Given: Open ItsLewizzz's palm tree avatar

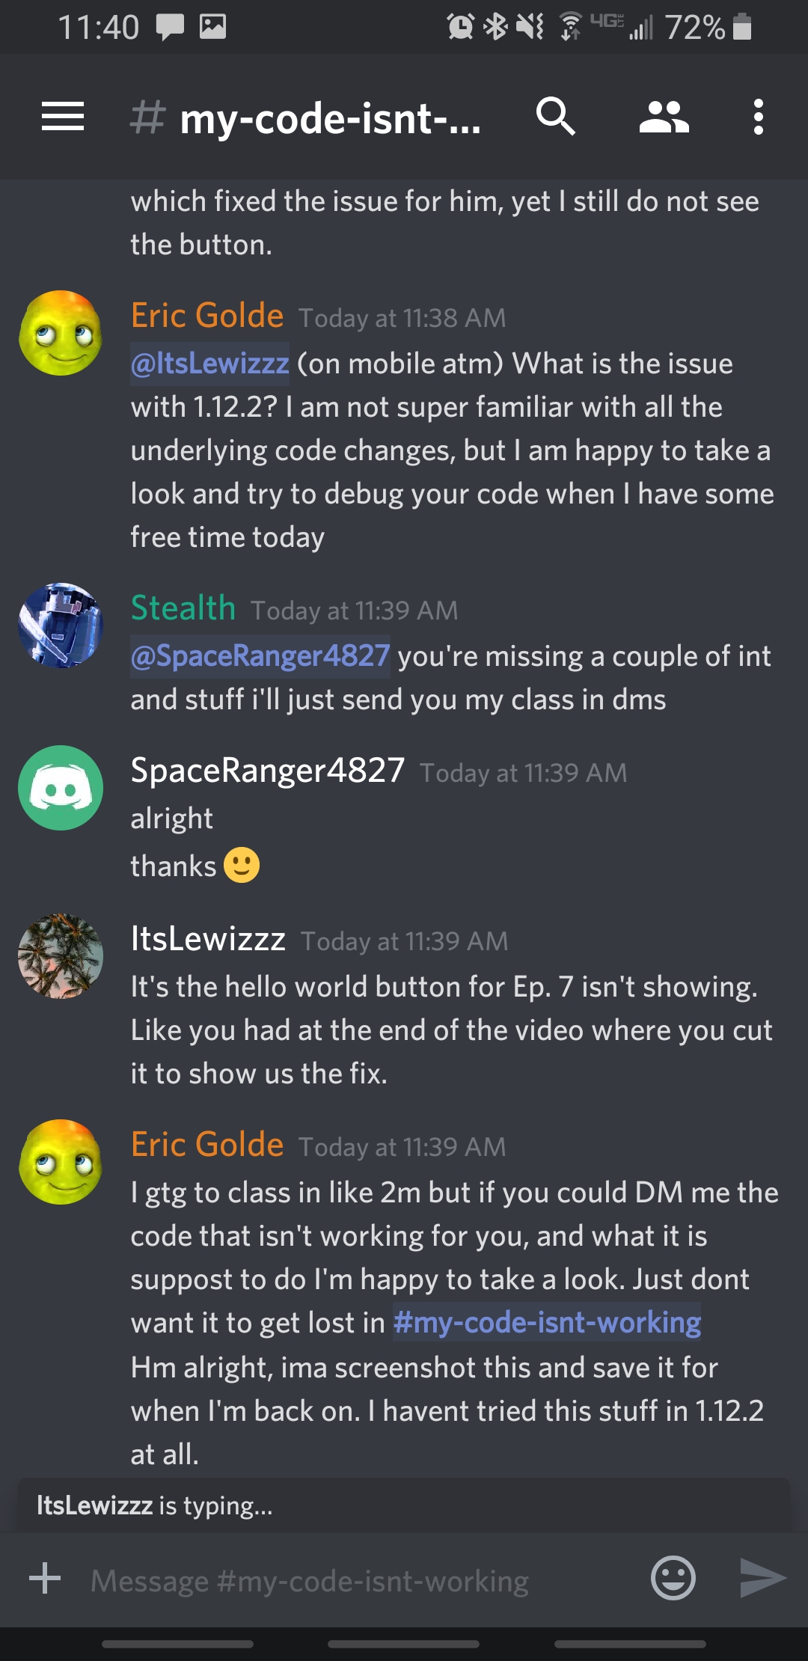Looking at the screenshot, I should click(61, 955).
